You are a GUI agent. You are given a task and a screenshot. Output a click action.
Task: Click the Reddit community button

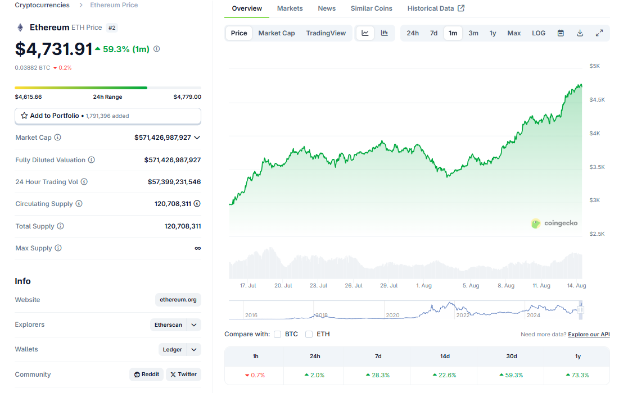tap(147, 374)
